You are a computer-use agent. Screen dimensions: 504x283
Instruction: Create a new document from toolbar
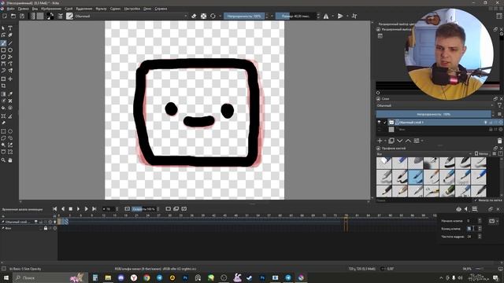click(x=5, y=16)
